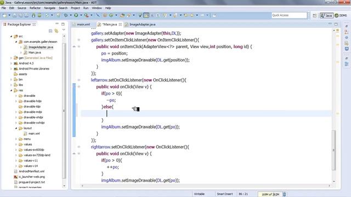Image resolution: width=351 pixels, height=197 pixels.
Task: Click the Run External Tools icon
Action: pos(87,15)
